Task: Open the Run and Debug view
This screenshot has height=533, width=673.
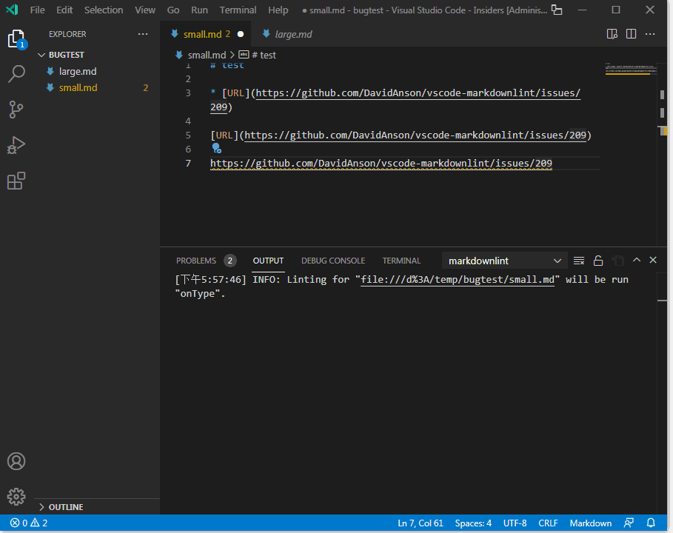Action: (x=16, y=145)
